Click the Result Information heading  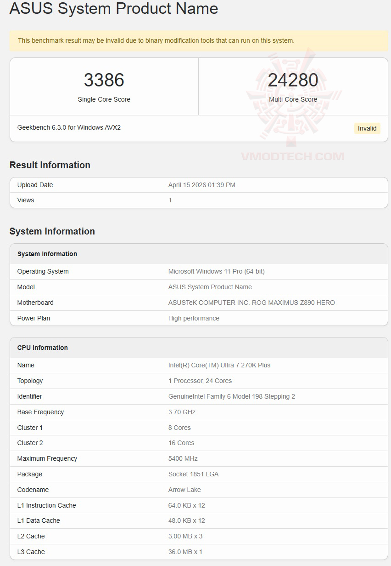click(x=50, y=165)
